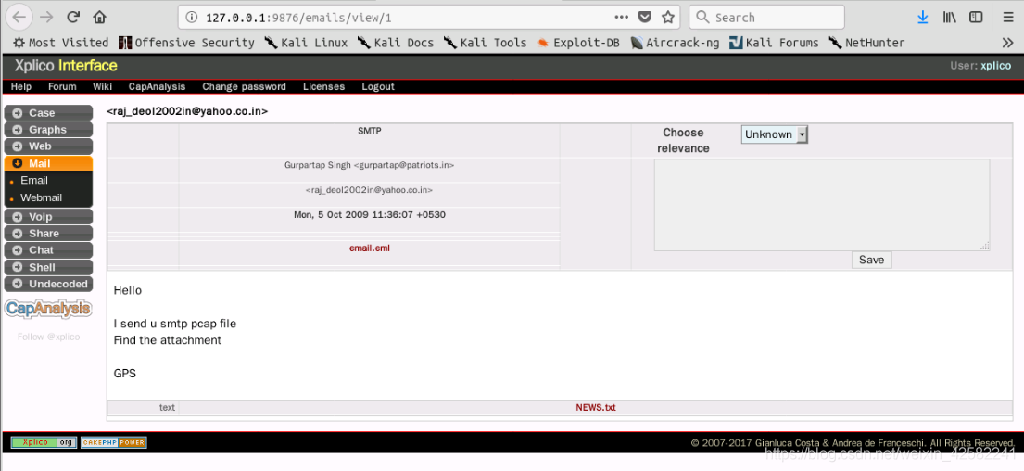Select Change password in the menu
Image resolution: width=1024 pixels, height=471 pixels.
tap(245, 86)
